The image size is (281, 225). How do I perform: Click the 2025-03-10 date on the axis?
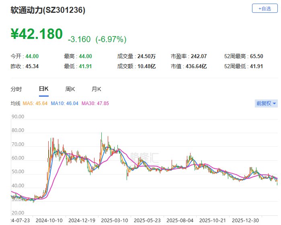click(114, 220)
